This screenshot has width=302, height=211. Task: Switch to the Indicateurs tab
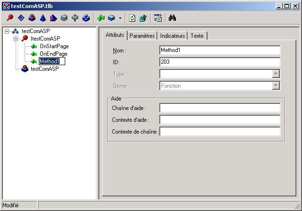173,36
